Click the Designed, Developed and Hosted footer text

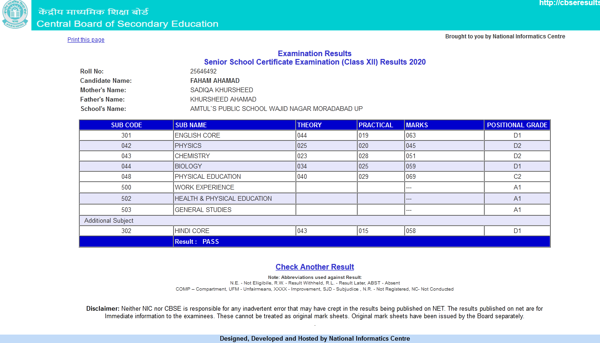[315, 339]
